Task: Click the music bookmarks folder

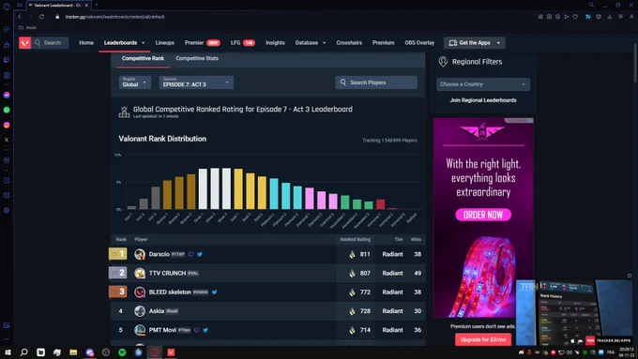Action: click(x=27, y=27)
